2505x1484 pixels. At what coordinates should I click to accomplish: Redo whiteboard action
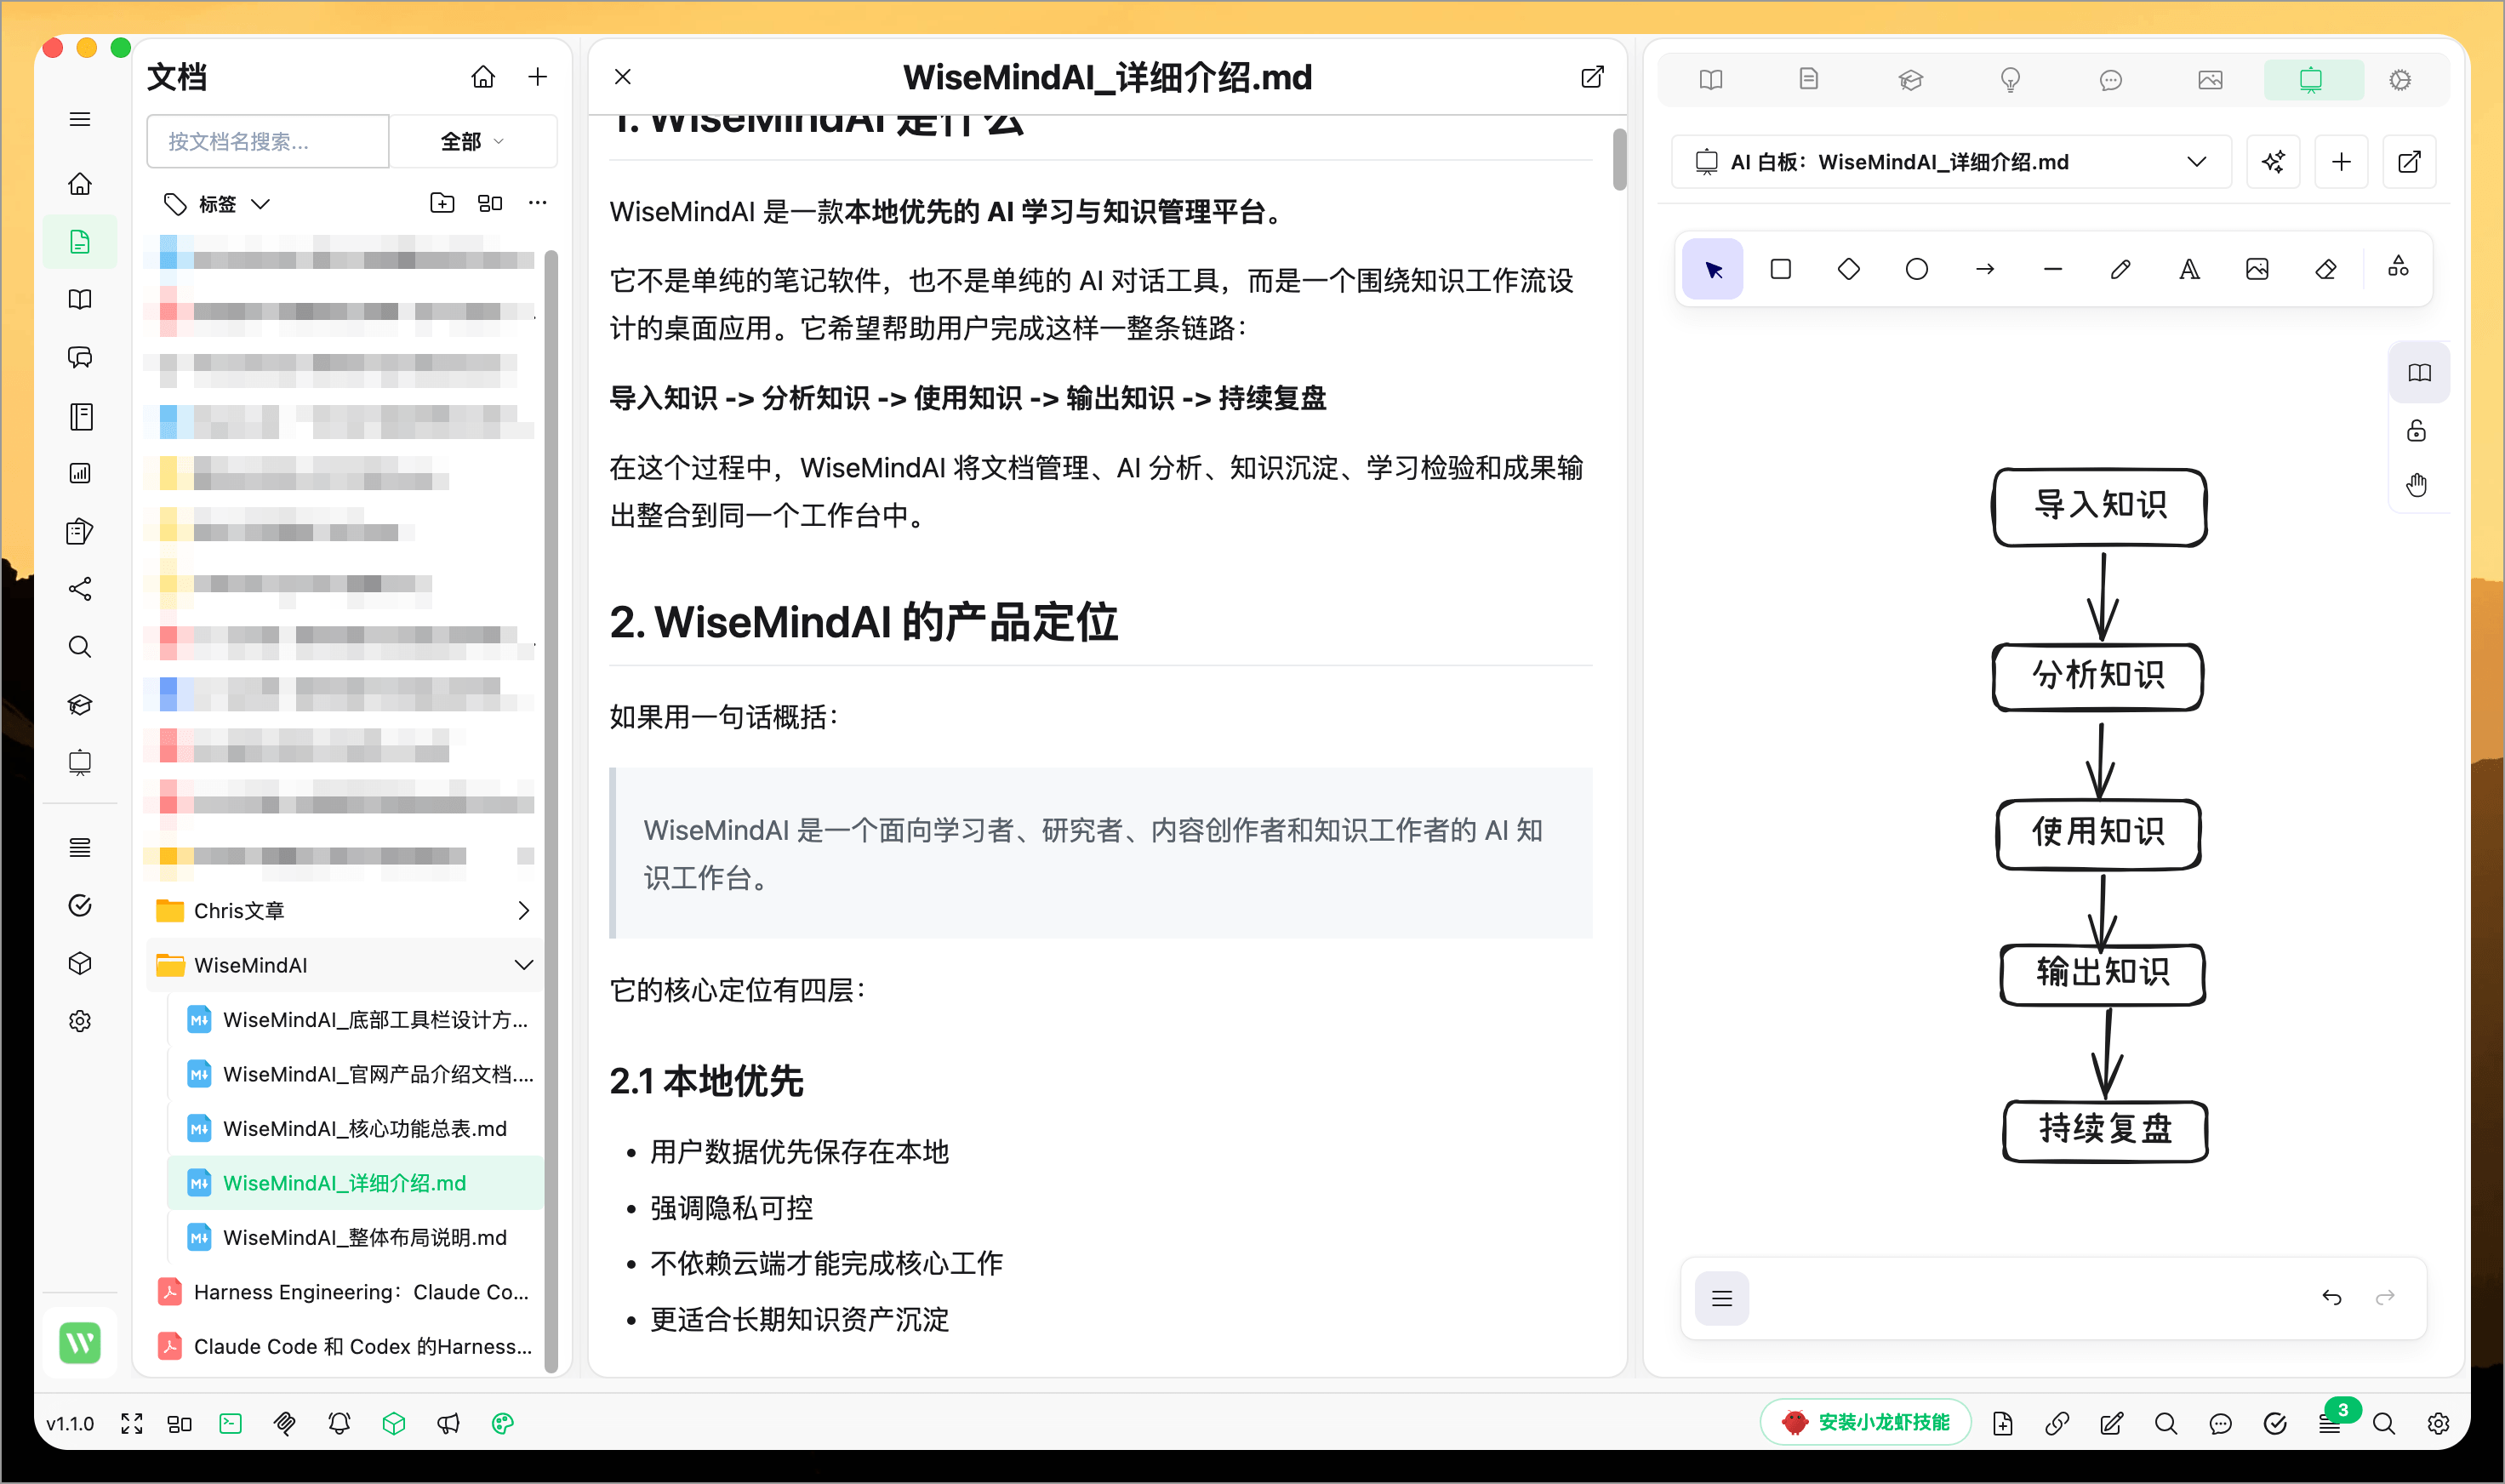[2385, 1298]
